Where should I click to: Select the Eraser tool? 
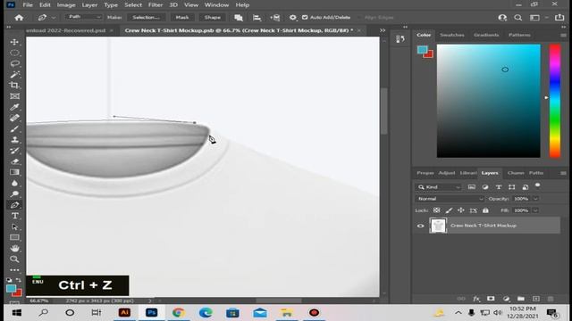pyautogui.click(x=14, y=161)
